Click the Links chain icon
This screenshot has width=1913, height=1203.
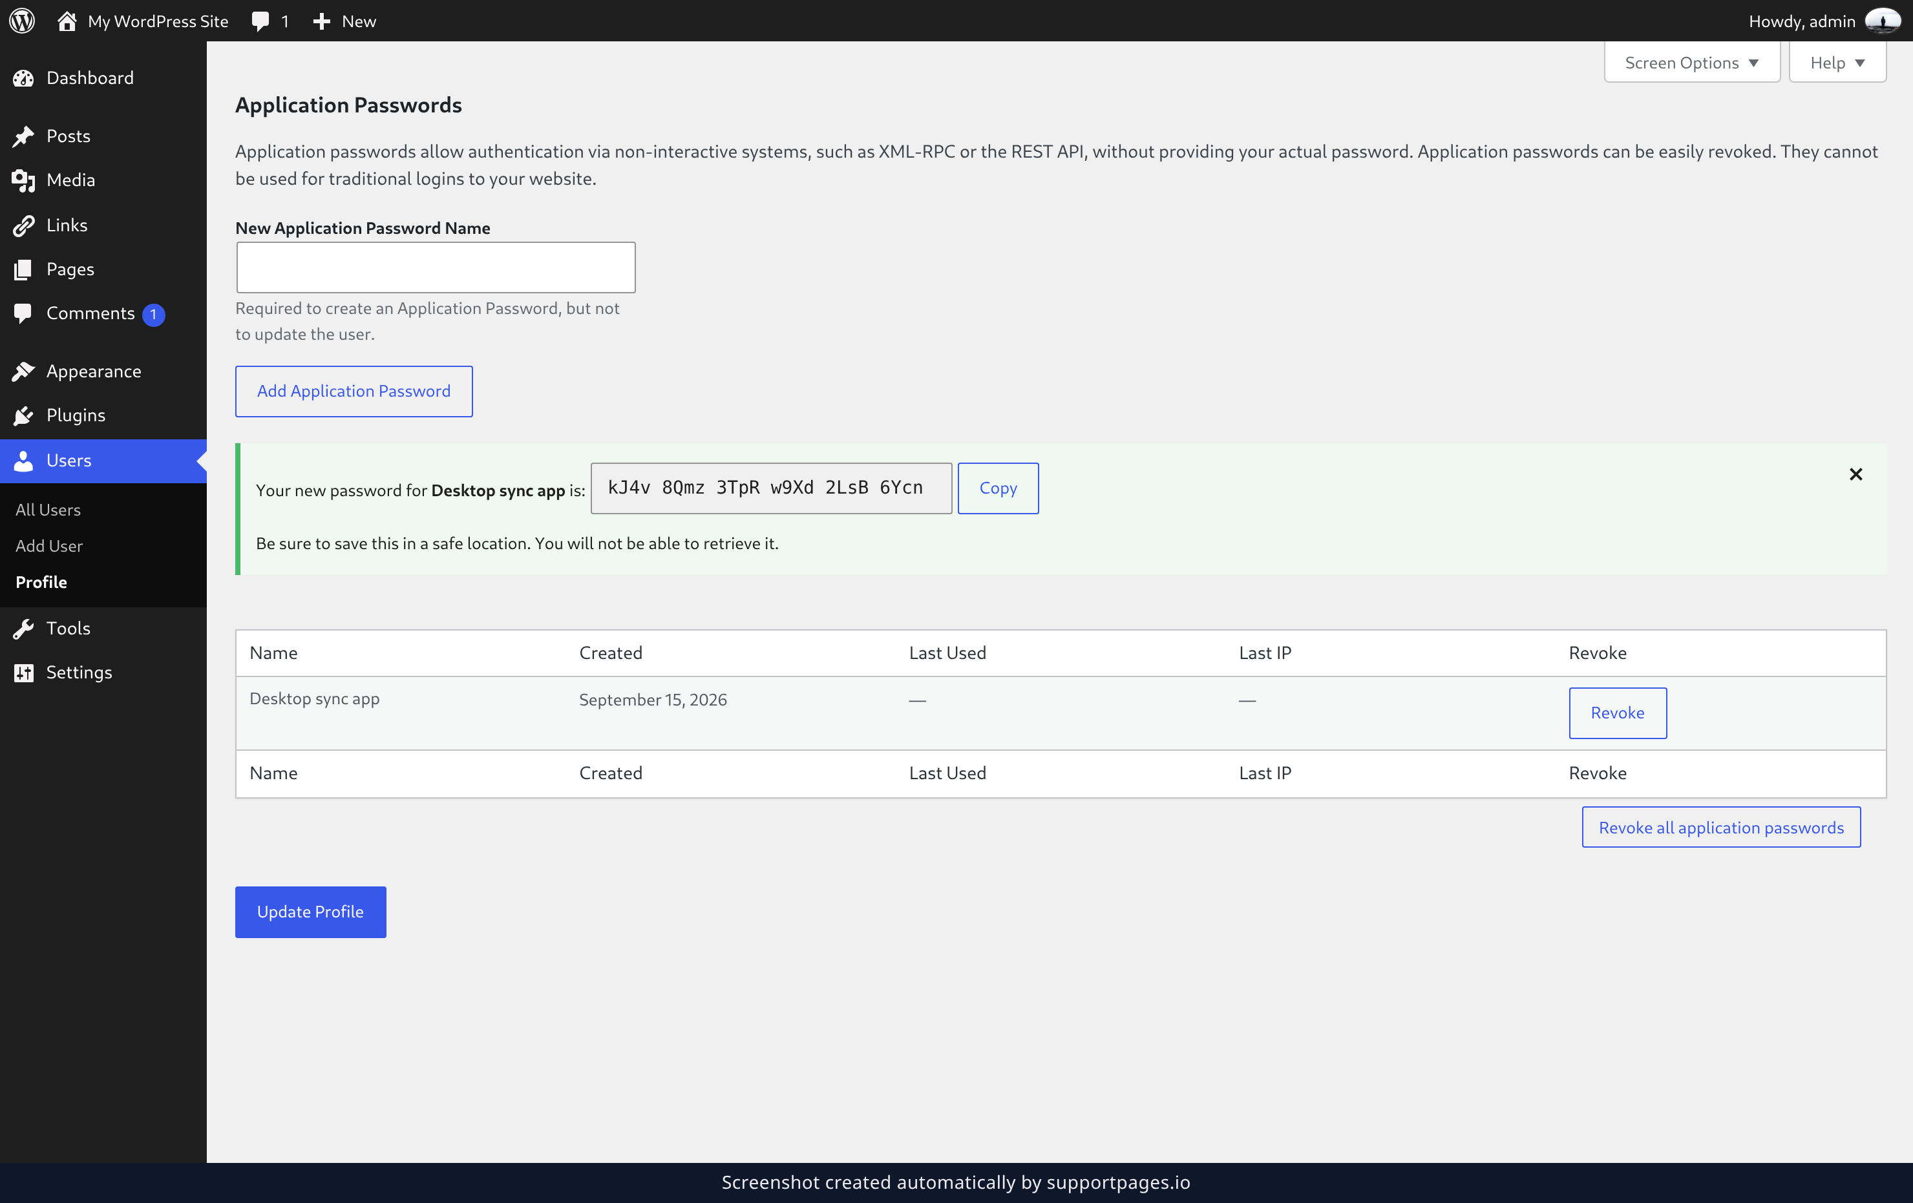coord(23,225)
